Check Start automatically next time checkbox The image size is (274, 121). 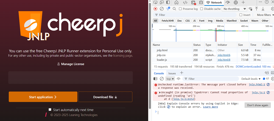[50, 110]
